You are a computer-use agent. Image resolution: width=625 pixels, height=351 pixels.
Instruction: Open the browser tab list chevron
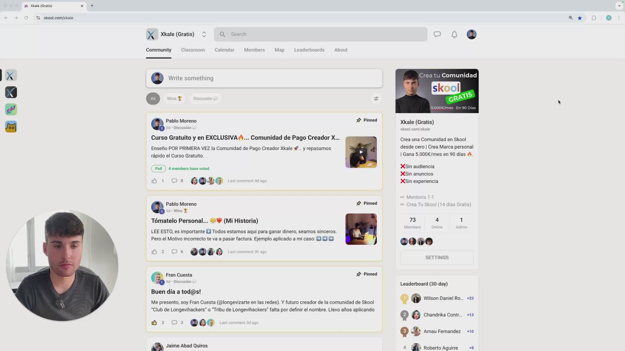pyautogui.click(x=619, y=6)
